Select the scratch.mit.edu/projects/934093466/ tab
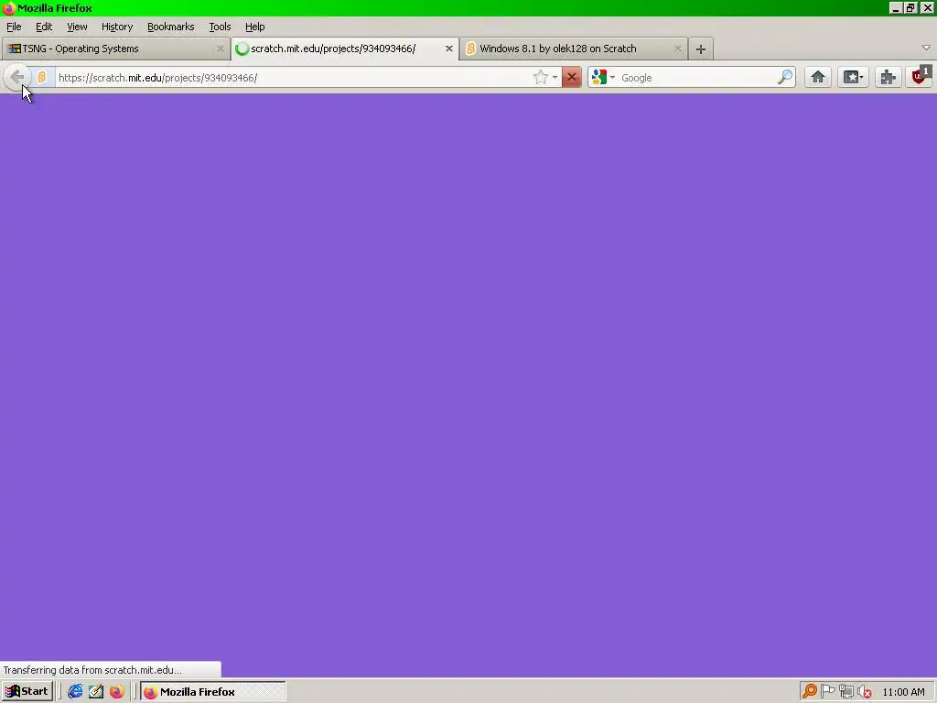 pyautogui.click(x=345, y=49)
